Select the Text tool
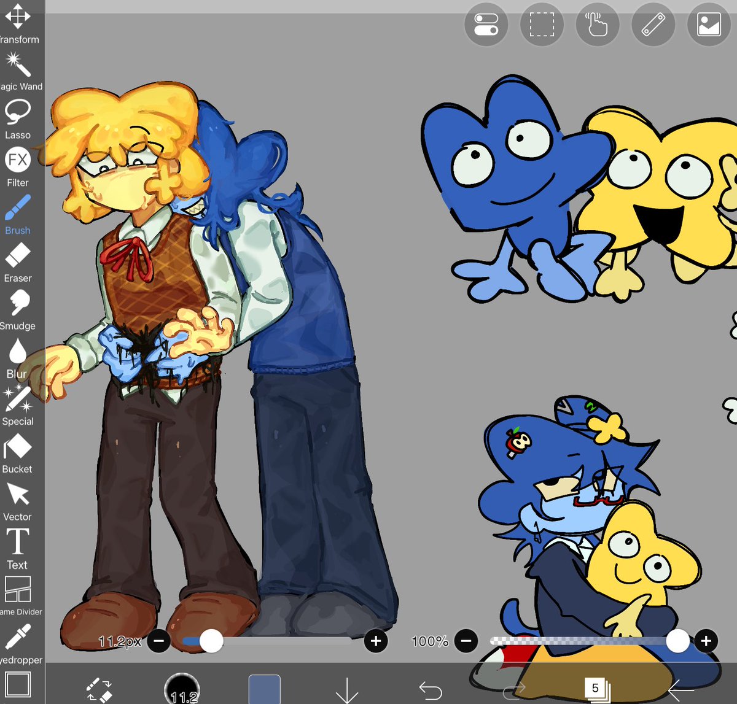Viewport: 737px width, 704px height. click(x=17, y=549)
